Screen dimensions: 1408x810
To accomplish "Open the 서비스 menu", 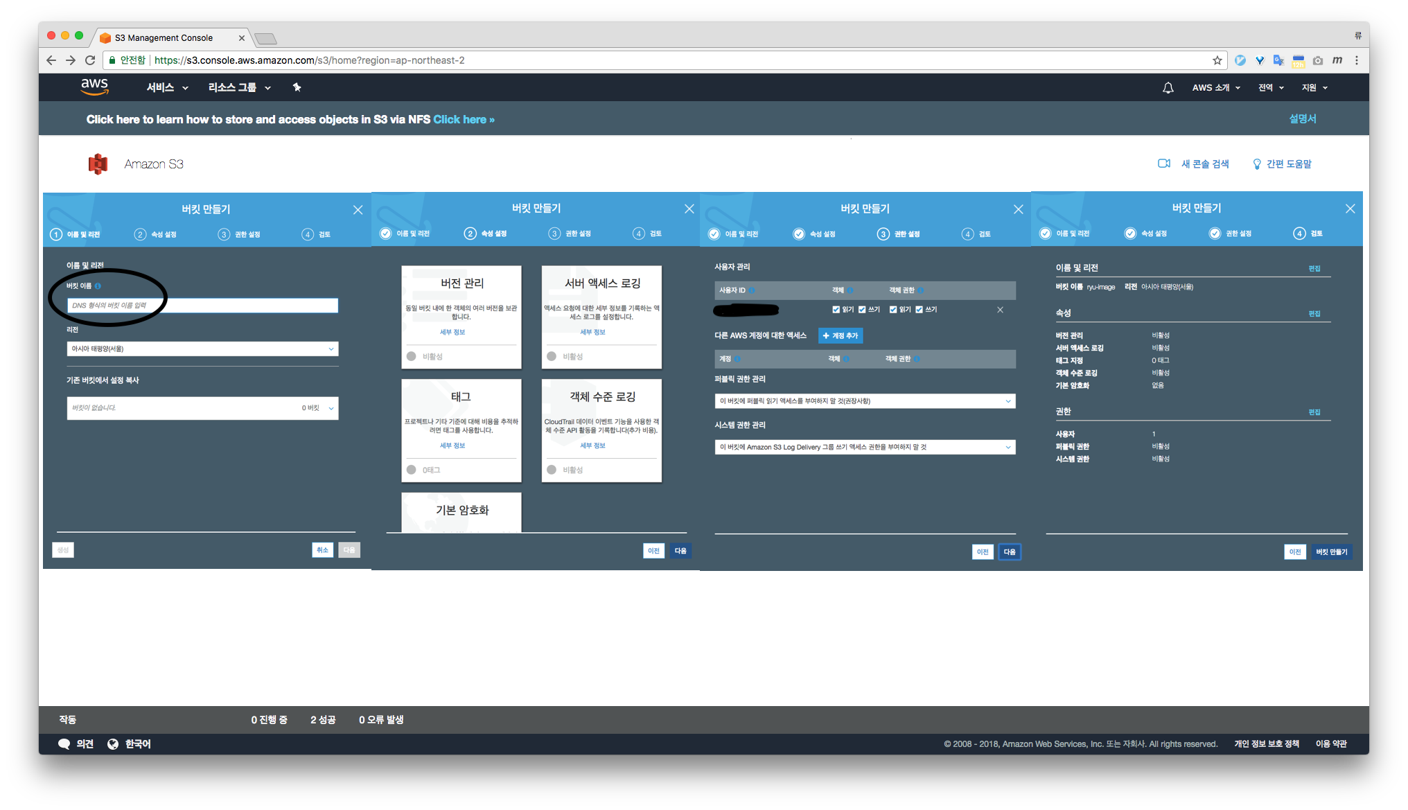I will pos(166,87).
